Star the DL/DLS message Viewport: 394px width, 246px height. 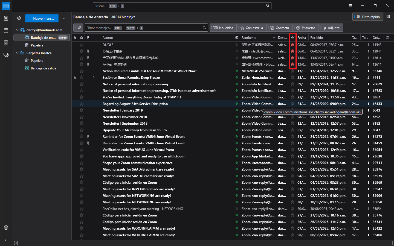(x=82, y=45)
